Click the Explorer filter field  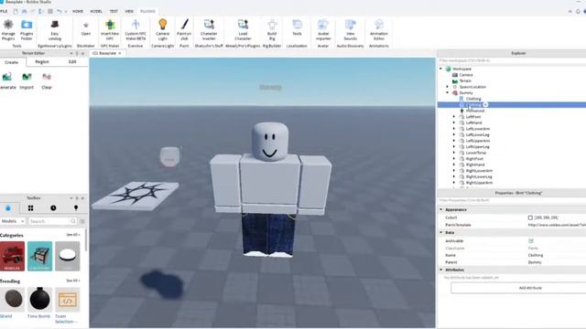click(x=512, y=60)
